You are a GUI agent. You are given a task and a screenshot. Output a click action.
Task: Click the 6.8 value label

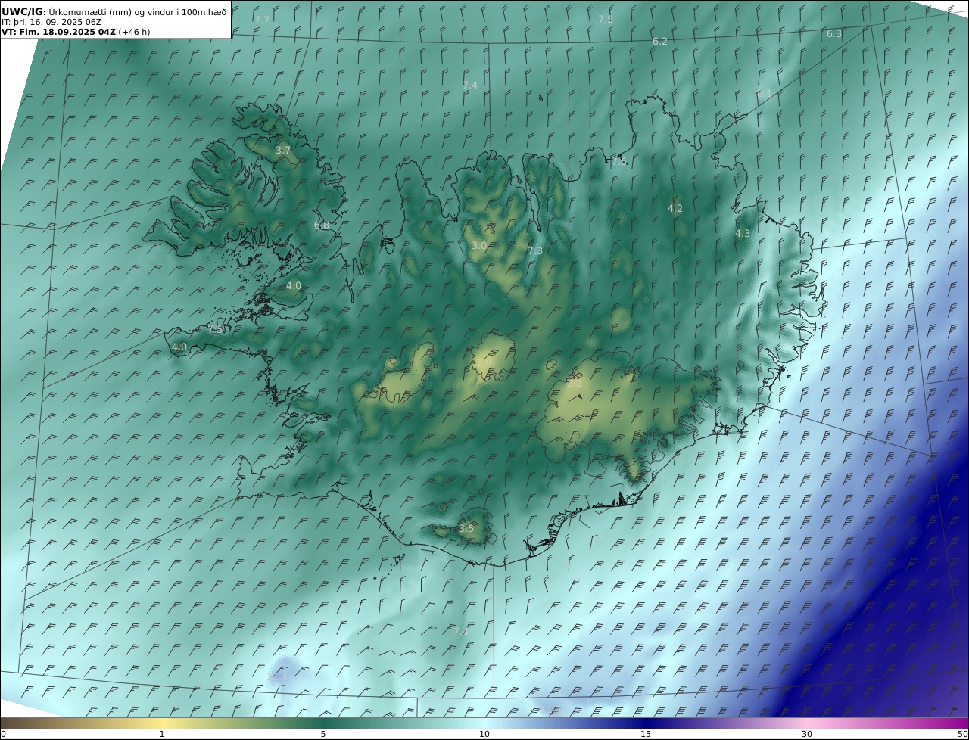(322, 225)
